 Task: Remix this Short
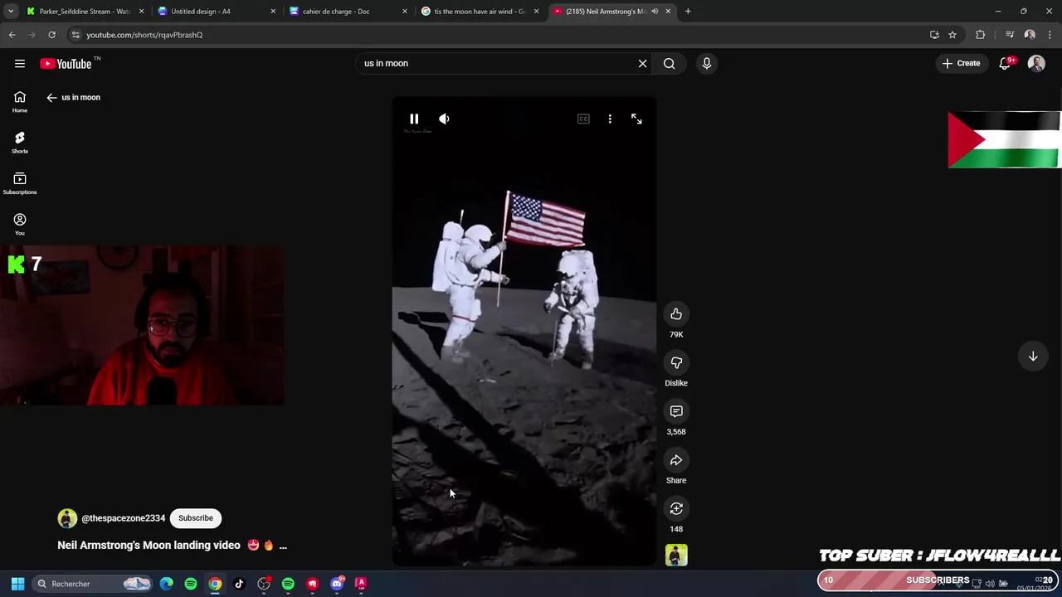[x=676, y=508]
